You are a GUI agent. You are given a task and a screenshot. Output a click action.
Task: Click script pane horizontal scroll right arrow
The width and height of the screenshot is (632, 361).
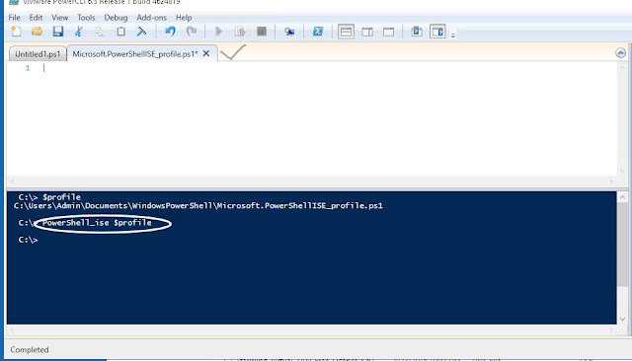[612, 181]
